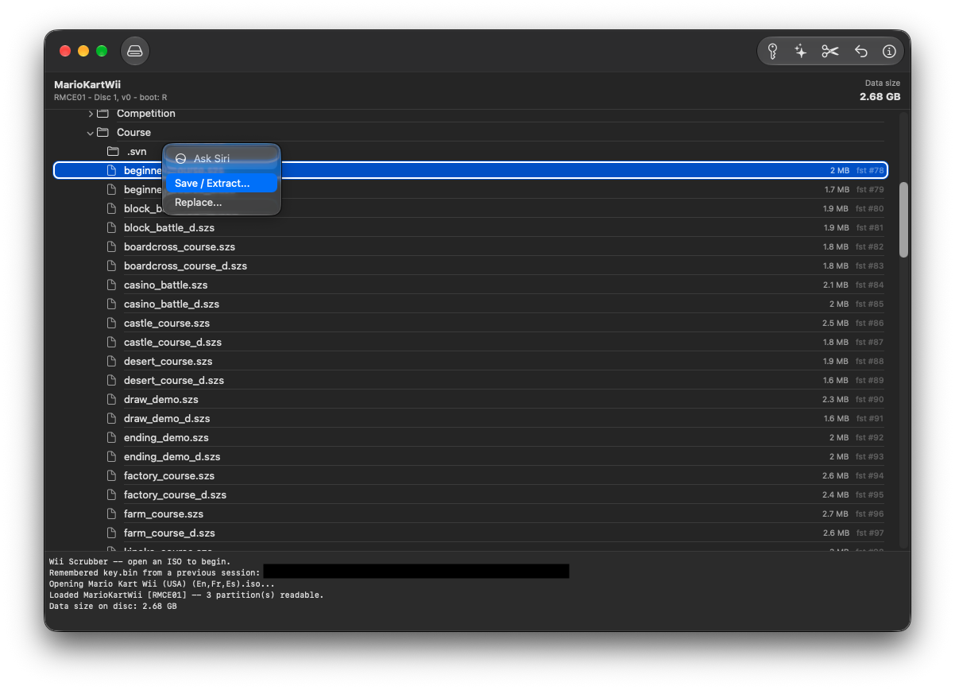Click the Course folder label
Screen dimensions: 955x690
[133, 133]
